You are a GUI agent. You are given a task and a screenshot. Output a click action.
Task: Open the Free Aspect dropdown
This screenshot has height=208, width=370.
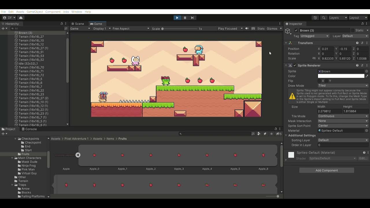click(131, 28)
